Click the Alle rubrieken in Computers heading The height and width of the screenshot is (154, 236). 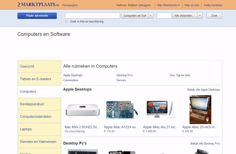pos(90,66)
